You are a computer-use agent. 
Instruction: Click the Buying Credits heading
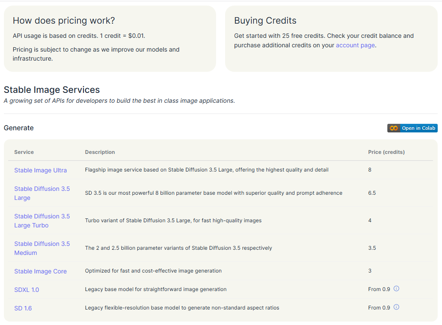(265, 21)
